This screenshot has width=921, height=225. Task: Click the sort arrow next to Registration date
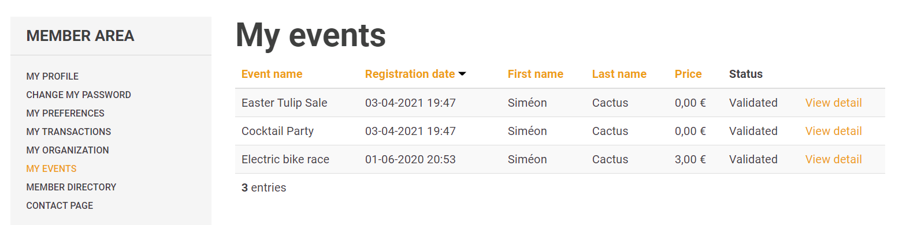[462, 74]
